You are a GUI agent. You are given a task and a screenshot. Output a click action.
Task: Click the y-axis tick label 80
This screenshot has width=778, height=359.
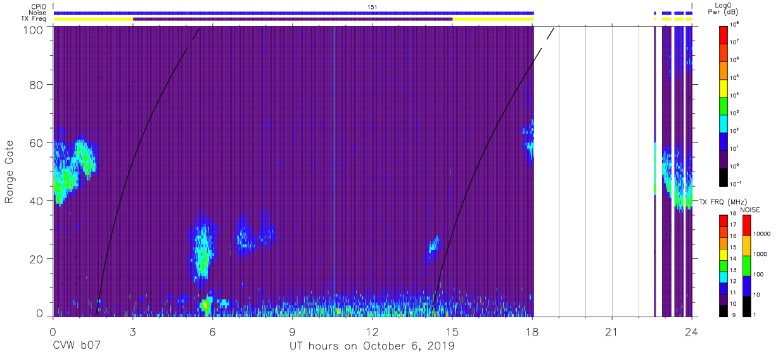(38, 85)
